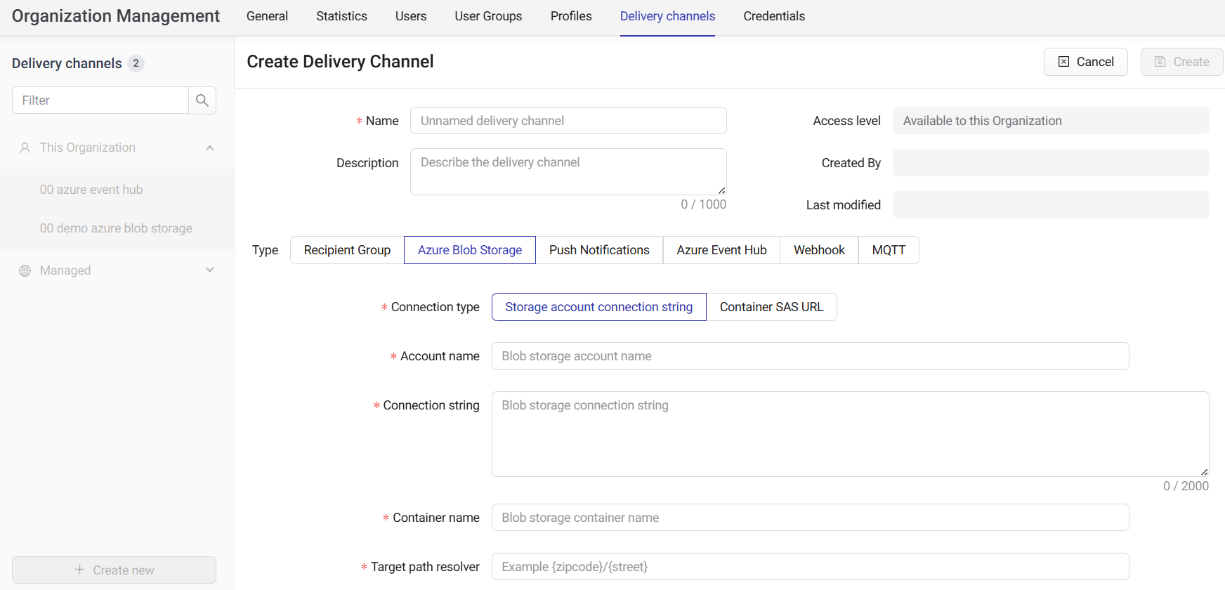This screenshot has height=590, width=1225.
Task: Click the save icon on Create button
Action: [x=1160, y=62]
